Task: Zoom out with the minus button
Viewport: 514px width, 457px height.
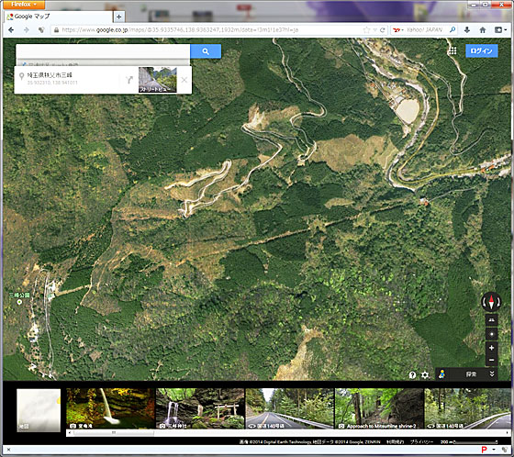Action: 491,360
